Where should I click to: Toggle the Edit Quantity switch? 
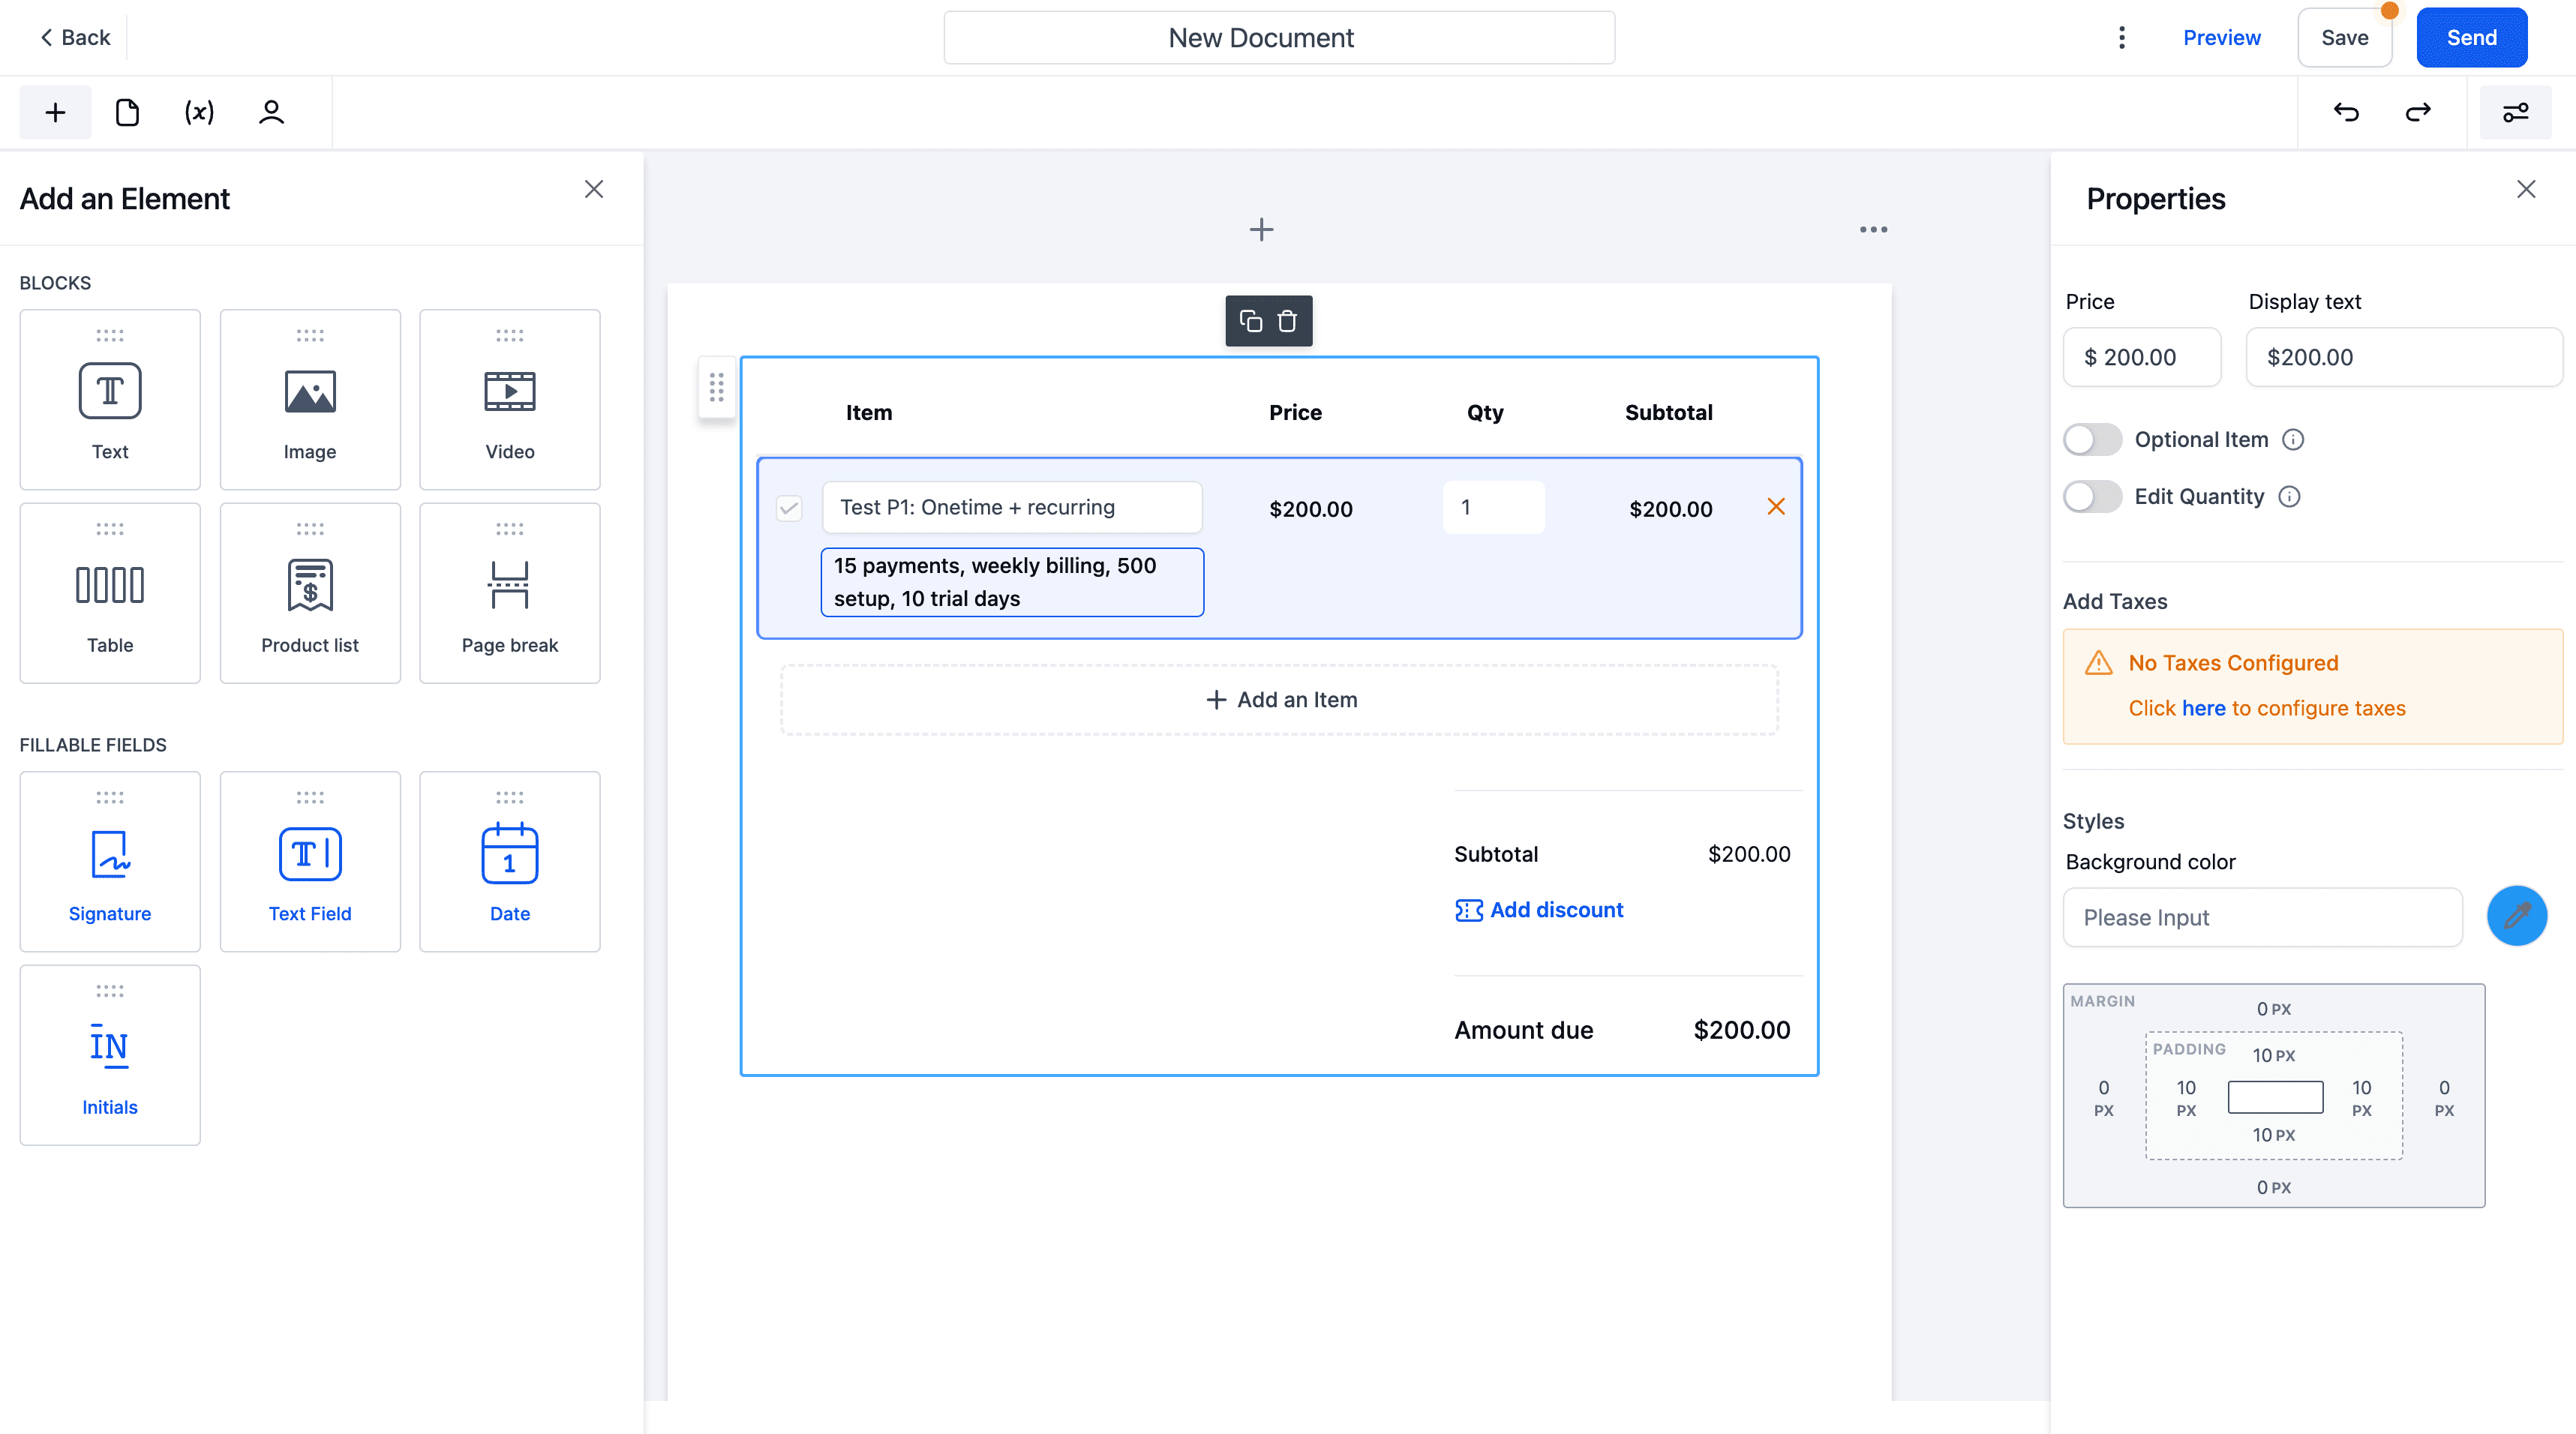point(2092,497)
